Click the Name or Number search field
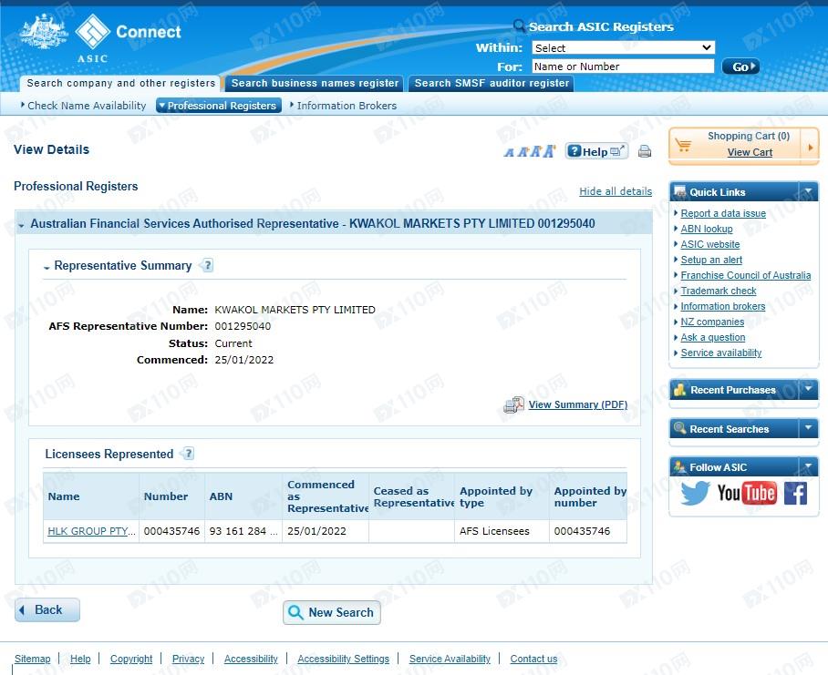This screenshot has height=675, width=828. pos(623,66)
